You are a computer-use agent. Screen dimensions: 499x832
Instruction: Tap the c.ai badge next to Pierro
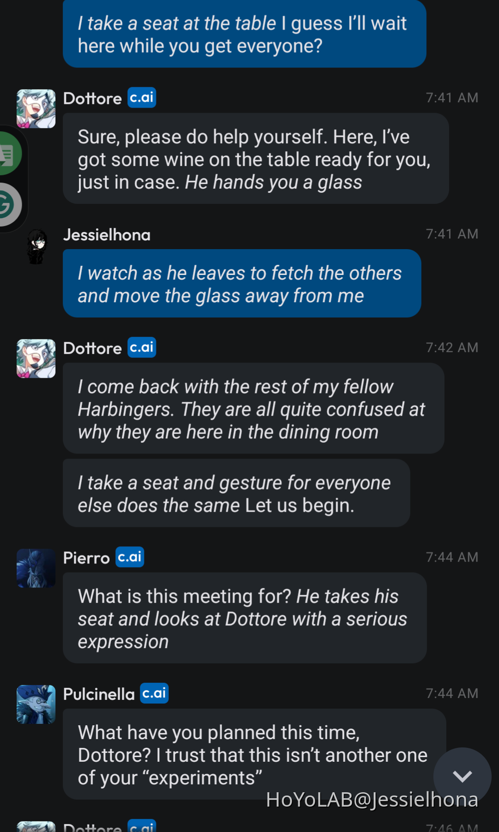[130, 557]
